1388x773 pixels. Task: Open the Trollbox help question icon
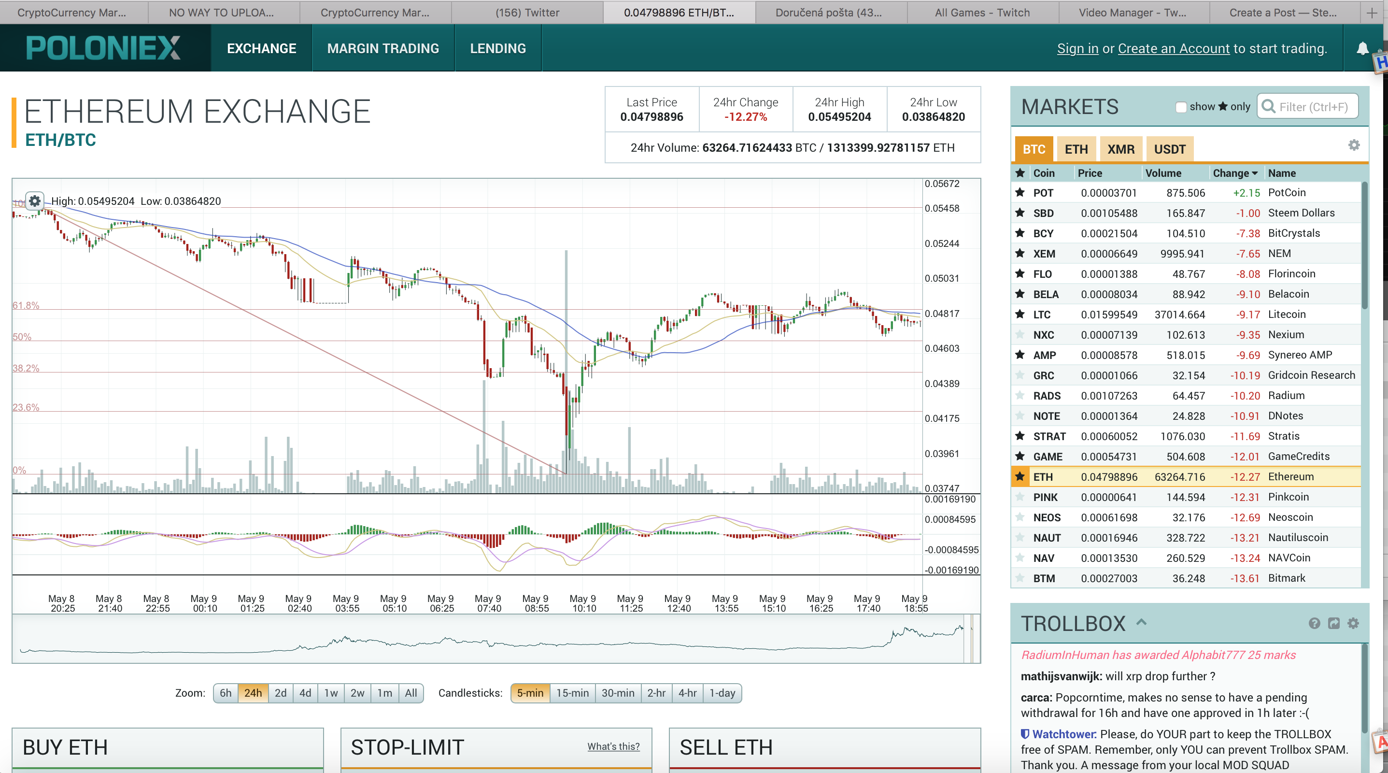(x=1314, y=623)
